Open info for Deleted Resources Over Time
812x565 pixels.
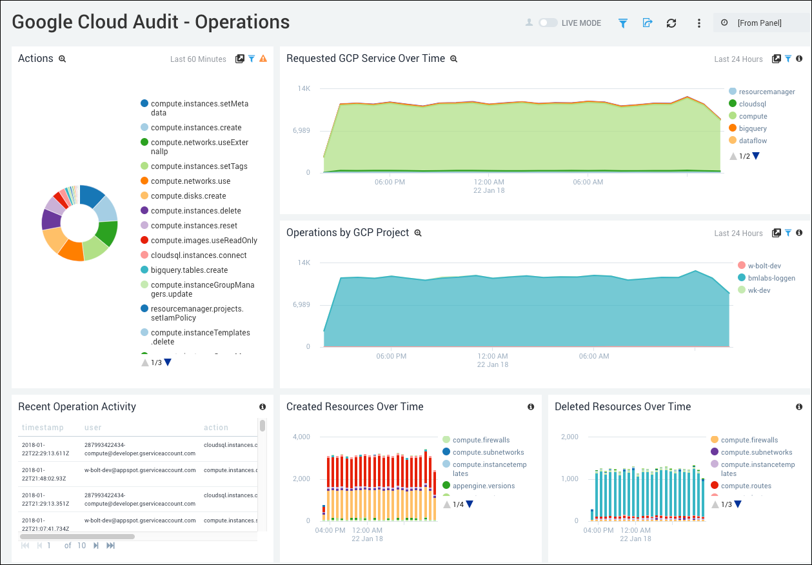[798, 406]
